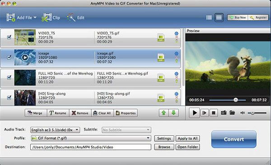Open the Edit effects tool
Screen dimensions: 271x165
point(76,18)
